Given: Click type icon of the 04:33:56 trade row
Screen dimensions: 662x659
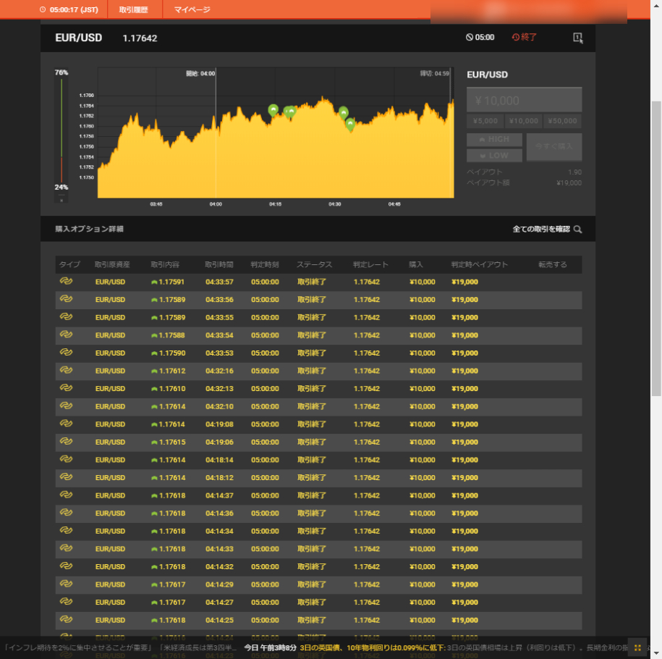Looking at the screenshot, I should [x=66, y=298].
